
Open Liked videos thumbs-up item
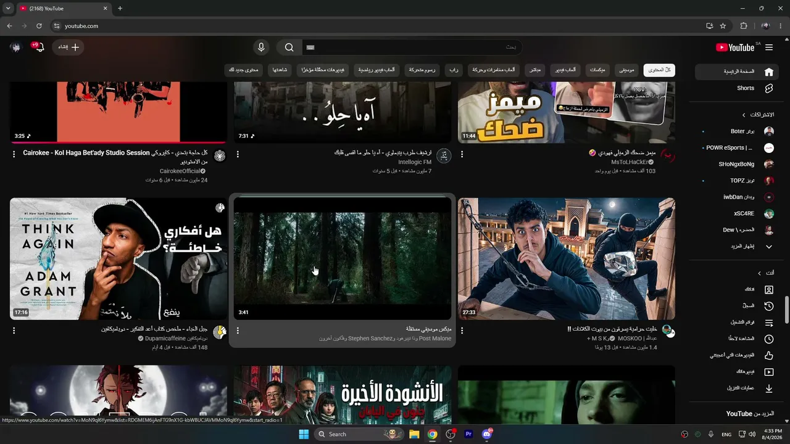click(738, 355)
